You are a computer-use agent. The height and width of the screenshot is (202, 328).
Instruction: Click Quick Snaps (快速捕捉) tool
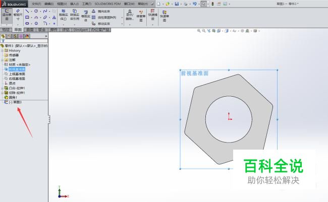pyautogui.click(x=152, y=15)
